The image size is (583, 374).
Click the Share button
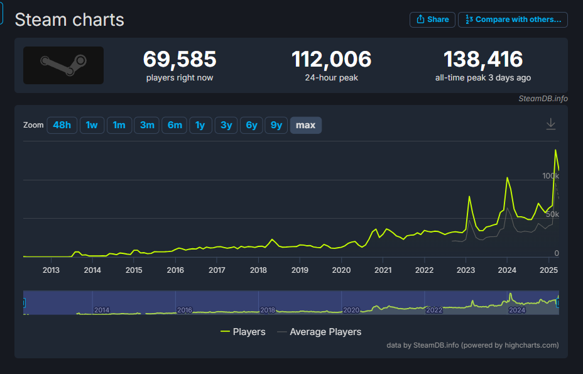click(432, 19)
